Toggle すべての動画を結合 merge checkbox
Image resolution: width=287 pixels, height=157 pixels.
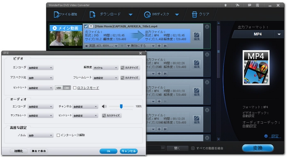tap(193, 148)
